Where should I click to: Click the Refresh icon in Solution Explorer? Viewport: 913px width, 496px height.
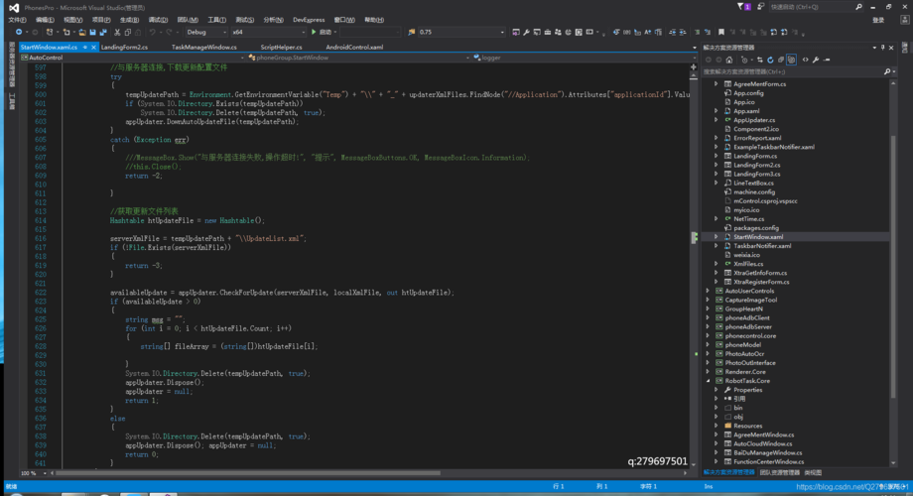(770, 60)
